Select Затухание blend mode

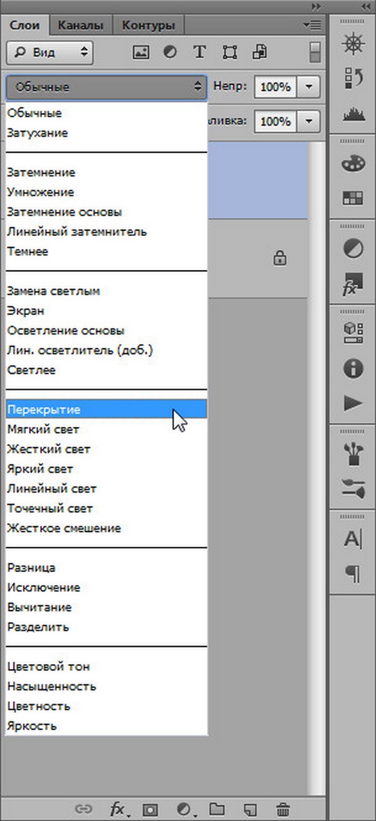click(106, 133)
